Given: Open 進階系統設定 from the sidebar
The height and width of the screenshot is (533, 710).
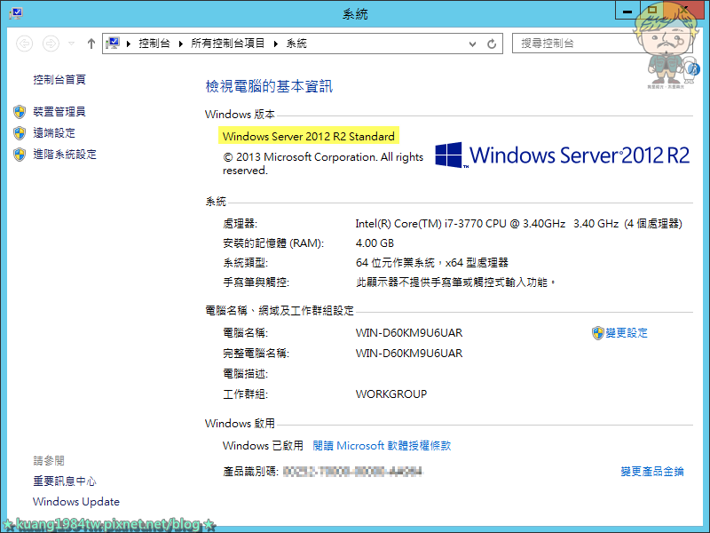Looking at the screenshot, I should (x=65, y=154).
